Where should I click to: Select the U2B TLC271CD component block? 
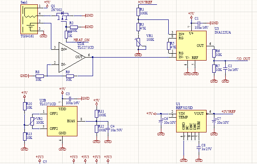[62, 121]
